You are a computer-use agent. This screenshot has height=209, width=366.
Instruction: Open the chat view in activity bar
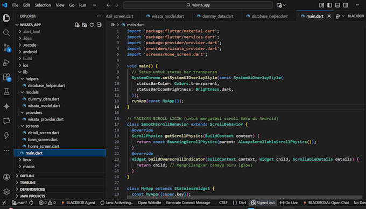(x=6, y=121)
